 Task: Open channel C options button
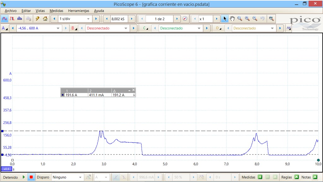click(146, 28)
